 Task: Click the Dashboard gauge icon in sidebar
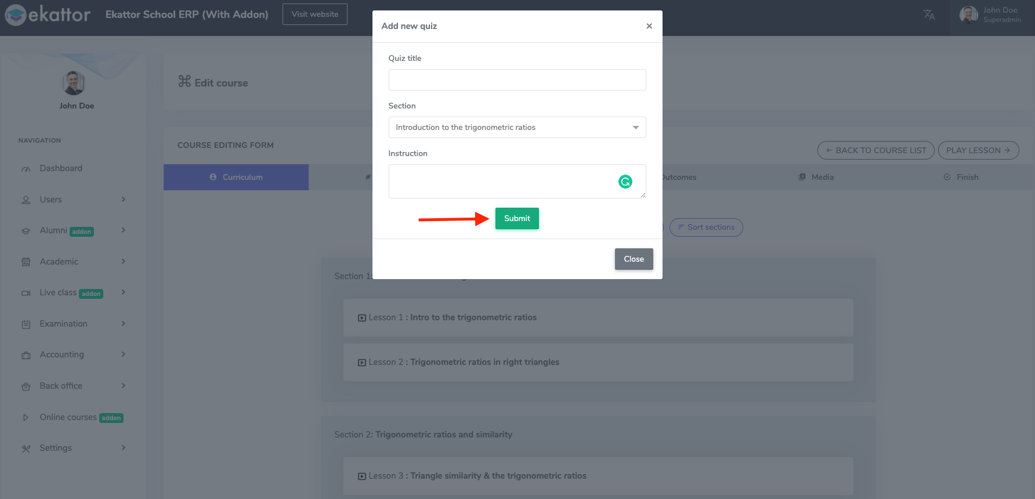coord(26,169)
